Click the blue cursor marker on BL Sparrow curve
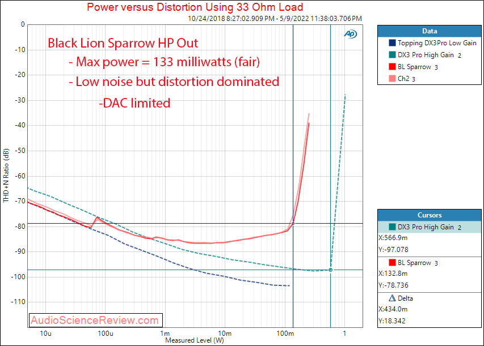Viewport: 484px width, 346px height. (x=293, y=223)
